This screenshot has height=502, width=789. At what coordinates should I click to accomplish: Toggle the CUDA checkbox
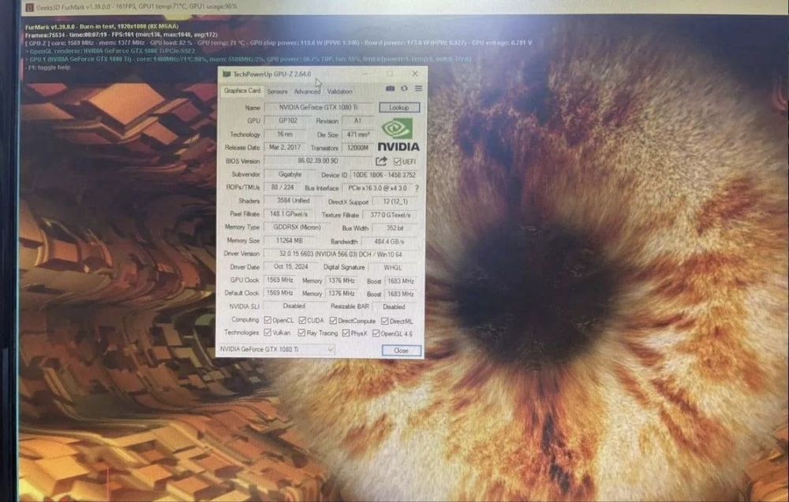(302, 320)
